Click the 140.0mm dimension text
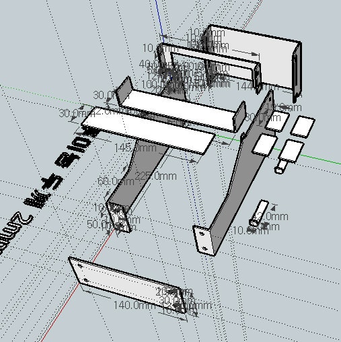The width and height of the screenshot is (341, 342). tap(134, 305)
